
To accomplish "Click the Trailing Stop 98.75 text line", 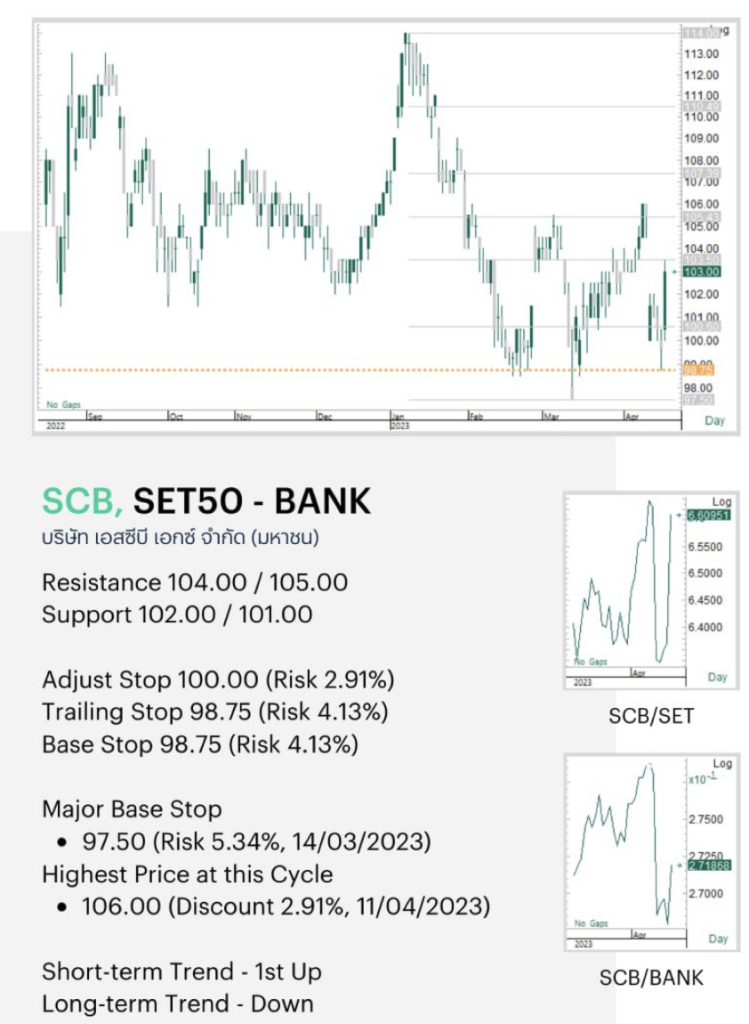I will tap(214, 711).
